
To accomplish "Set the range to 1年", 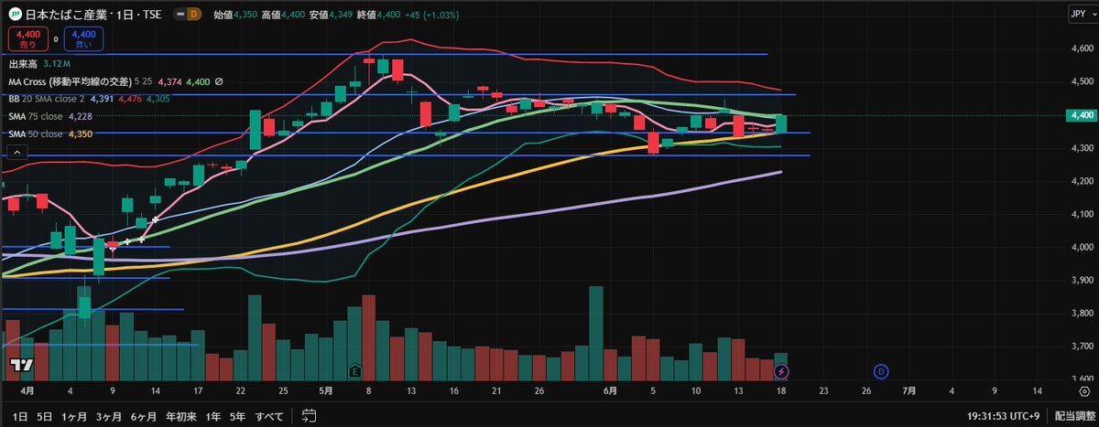I will [x=212, y=416].
